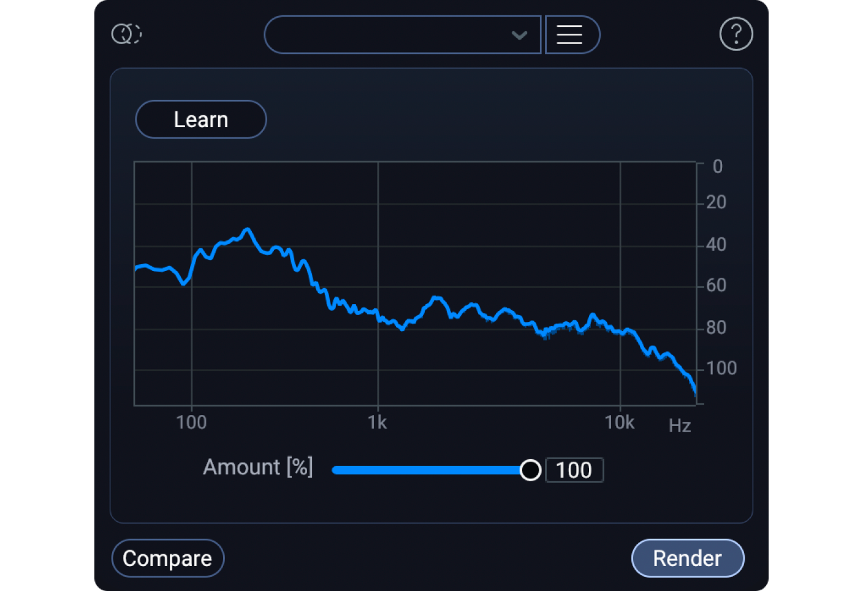Click the 10k frequency axis label
863x591 pixels.
pos(619,422)
